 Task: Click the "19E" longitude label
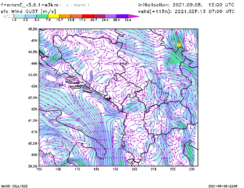[116, 169]
